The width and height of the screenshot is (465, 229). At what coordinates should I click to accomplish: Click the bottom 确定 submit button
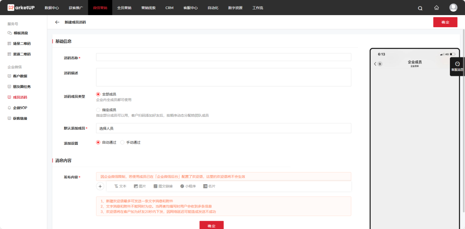tap(211, 225)
